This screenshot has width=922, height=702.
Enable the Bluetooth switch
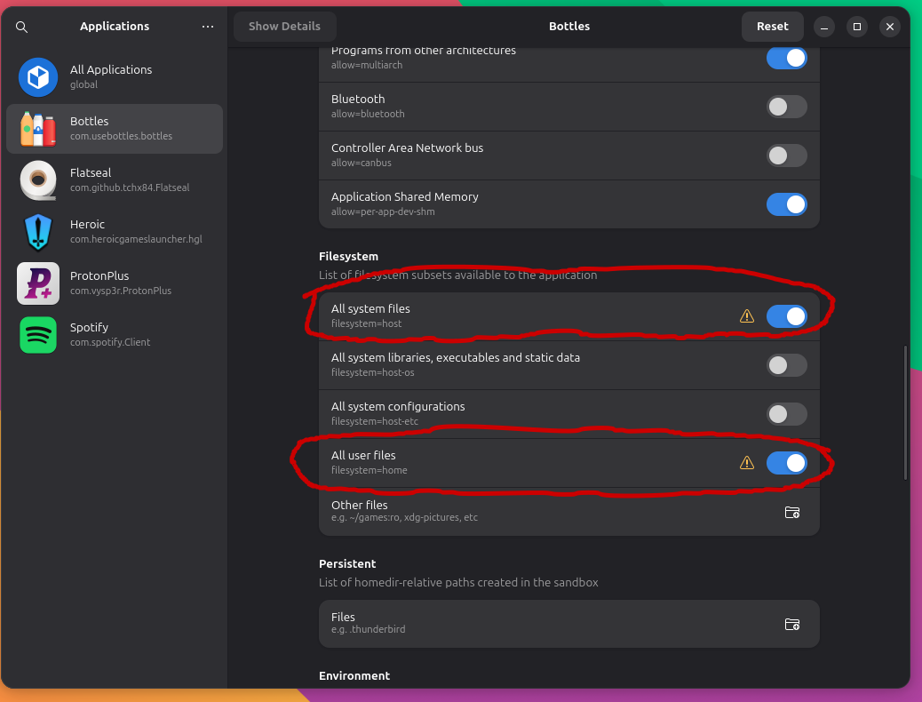coord(787,107)
